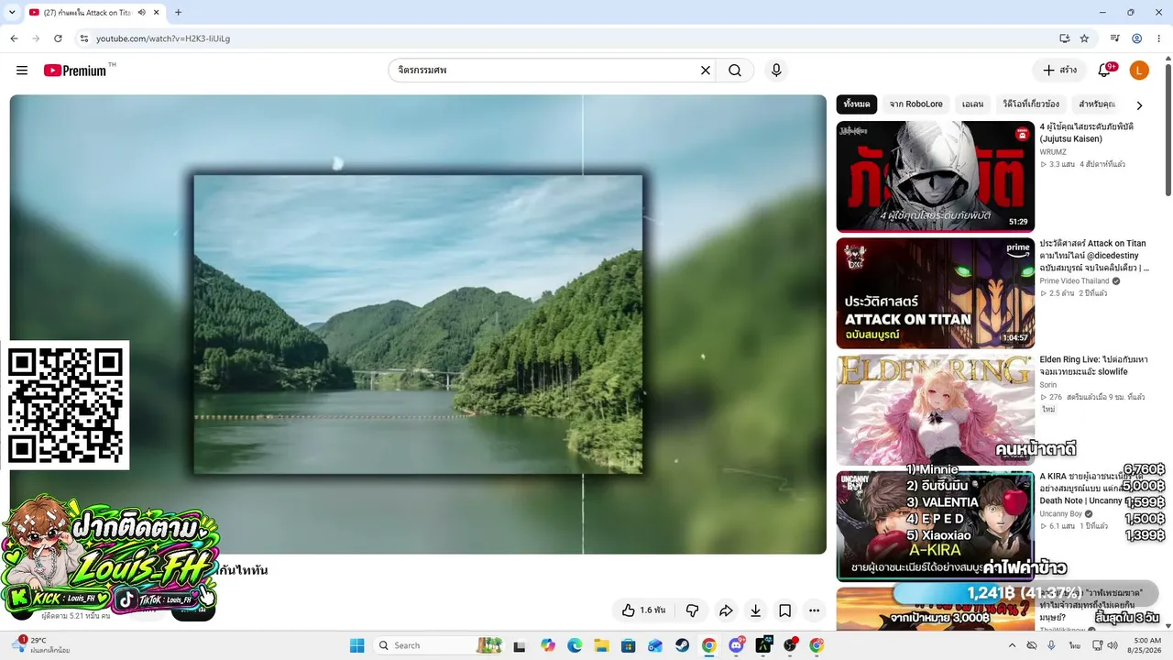Start voice search with the microphone
1173x660 pixels.
click(x=776, y=71)
